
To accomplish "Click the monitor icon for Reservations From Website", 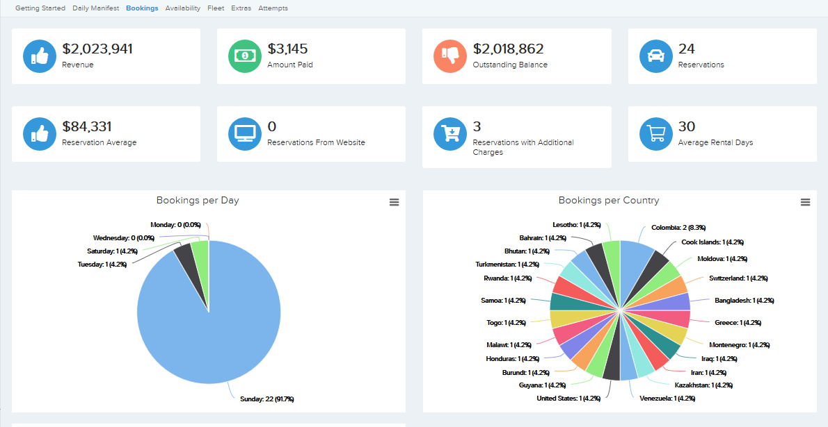I will coord(245,134).
